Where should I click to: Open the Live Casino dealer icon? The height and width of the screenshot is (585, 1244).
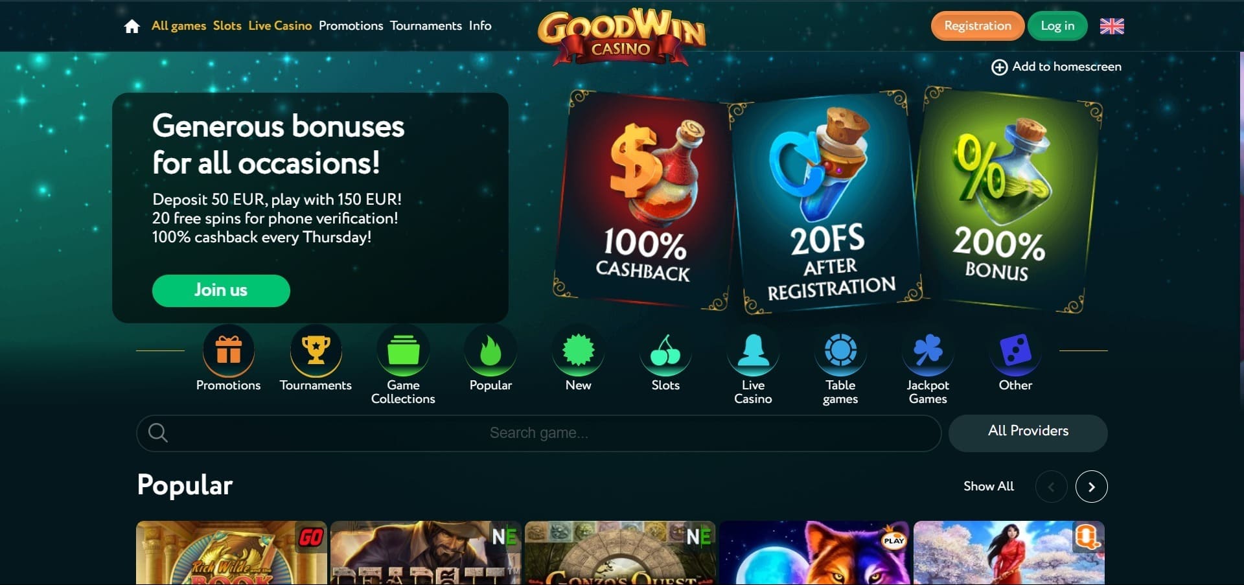(753, 350)
